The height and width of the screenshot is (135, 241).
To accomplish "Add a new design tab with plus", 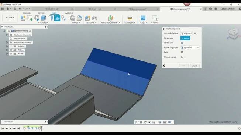I will click(x=205, y=9).
